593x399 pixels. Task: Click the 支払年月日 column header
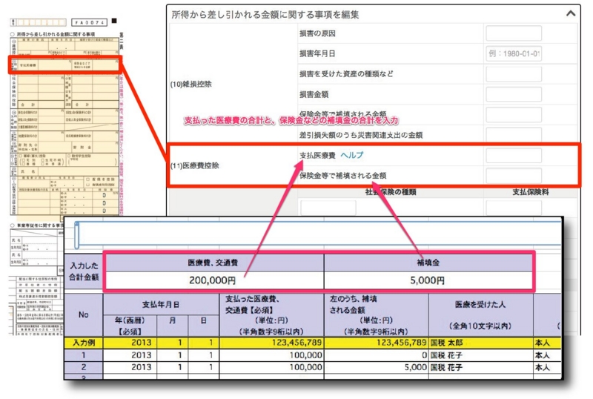tap(161, 304)
